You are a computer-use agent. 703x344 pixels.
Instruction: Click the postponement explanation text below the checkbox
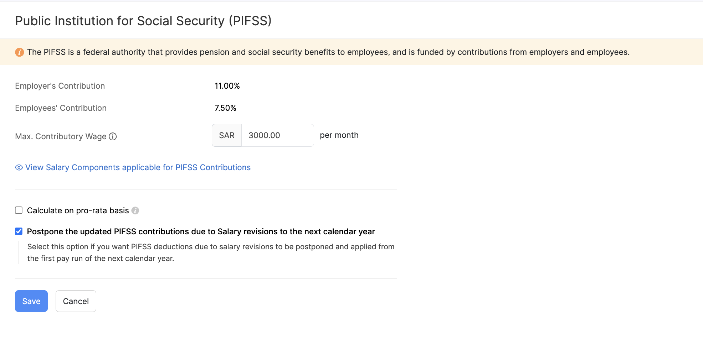pos(210,252)
